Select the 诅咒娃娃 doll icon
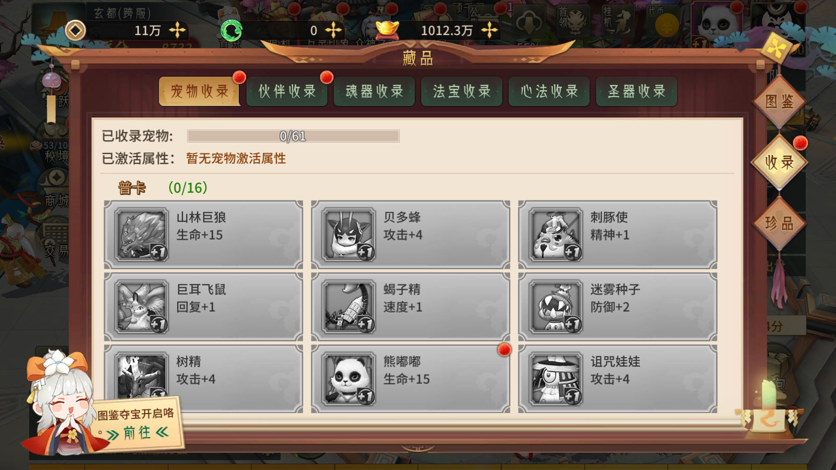Viewport: 836px width, 470px height. tap(555, 379)
